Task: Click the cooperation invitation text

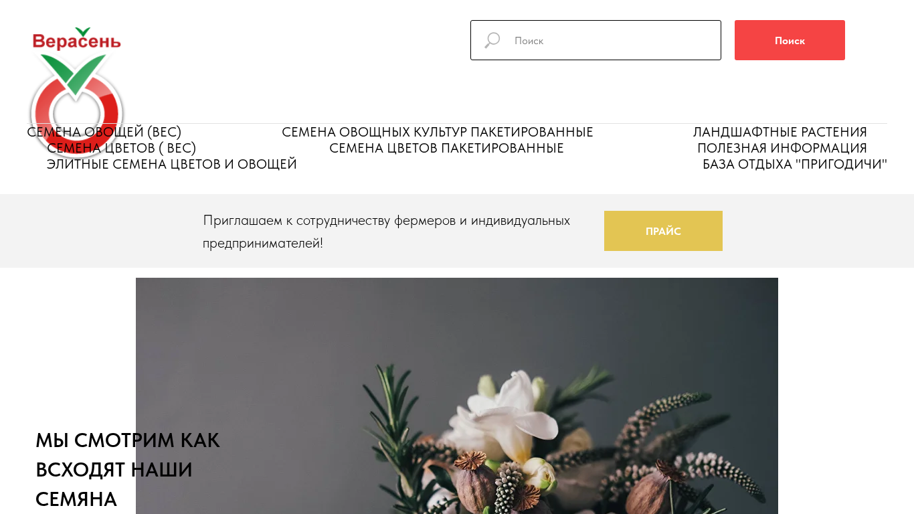Action: coord(387,232)
